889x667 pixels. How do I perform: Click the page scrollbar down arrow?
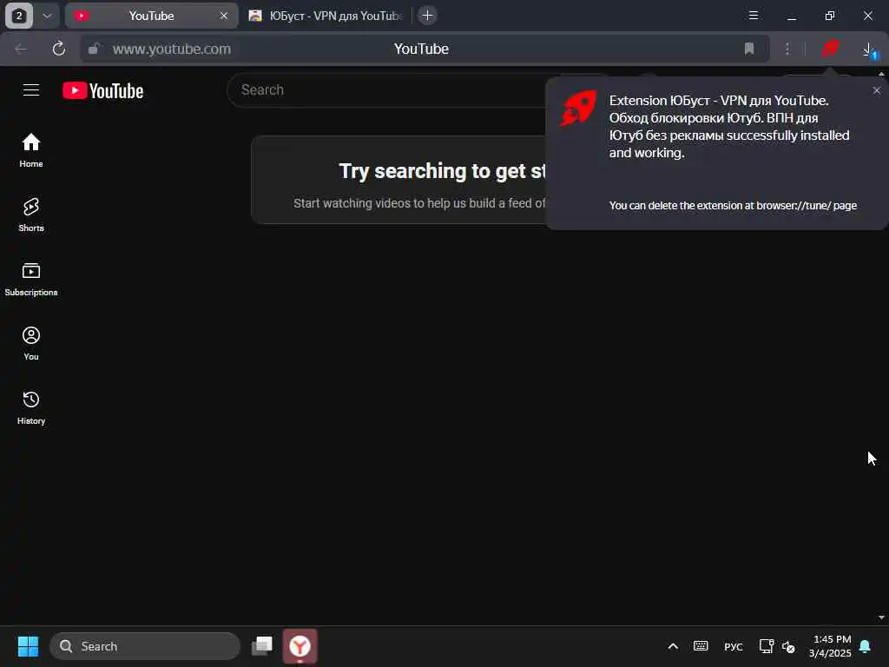click(881, 617)
